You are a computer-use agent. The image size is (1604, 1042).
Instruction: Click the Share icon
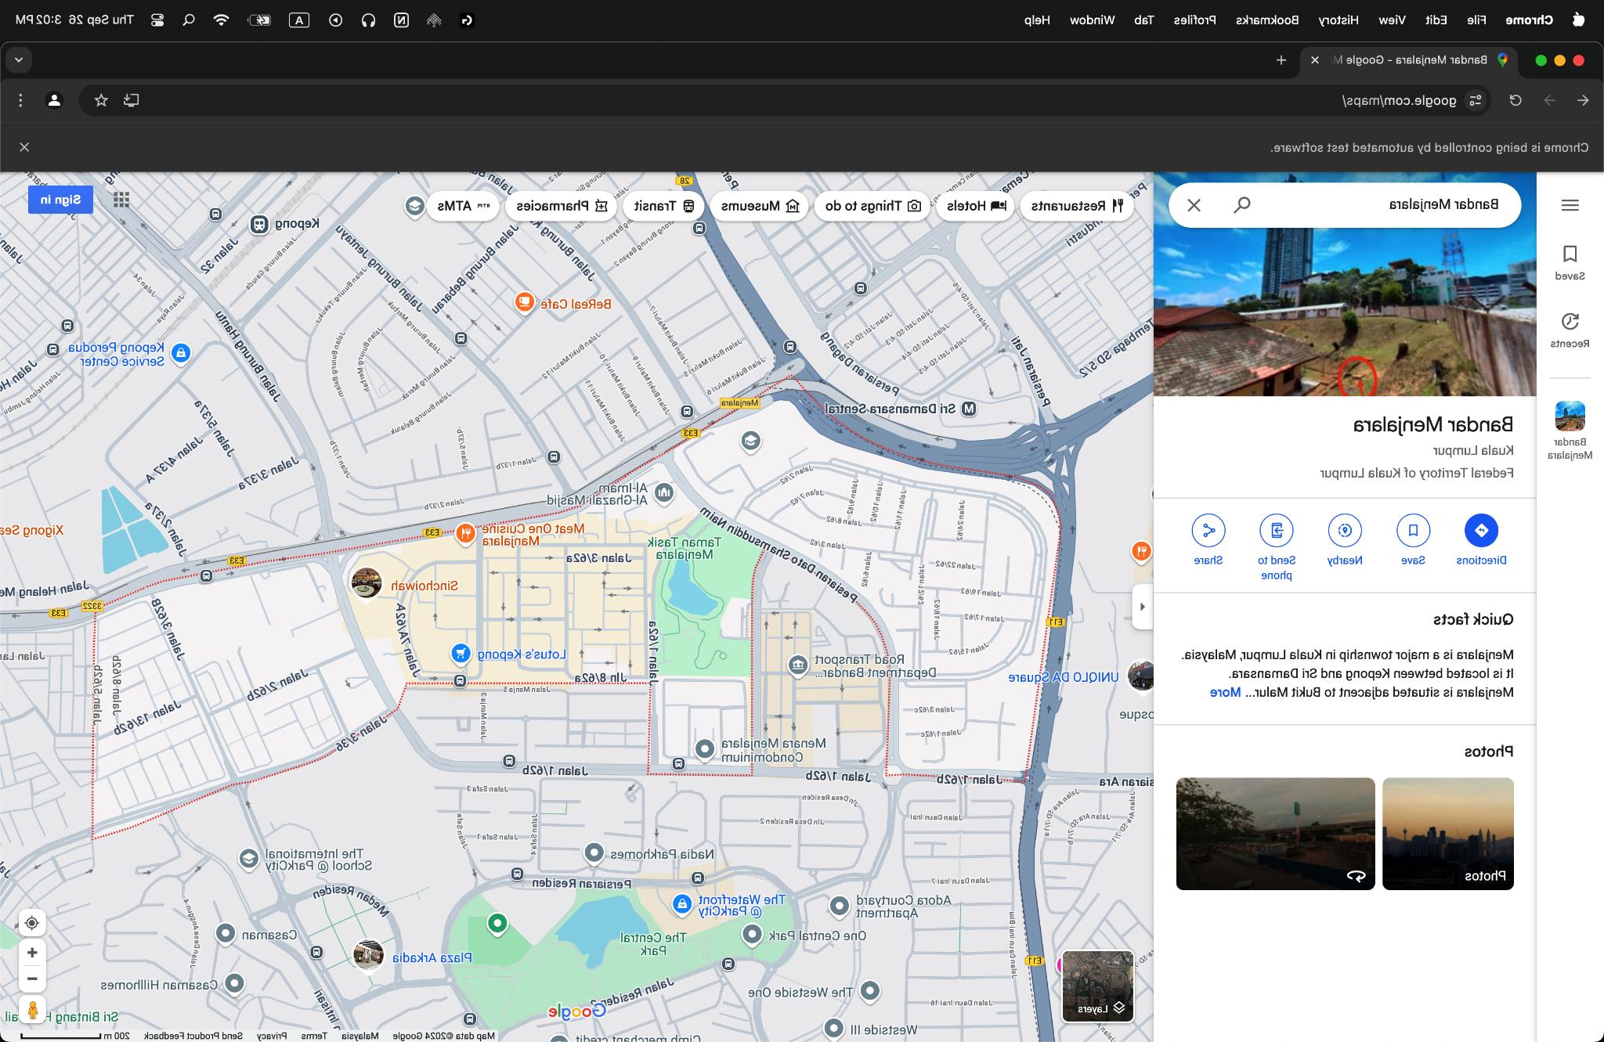point(1208,530)
